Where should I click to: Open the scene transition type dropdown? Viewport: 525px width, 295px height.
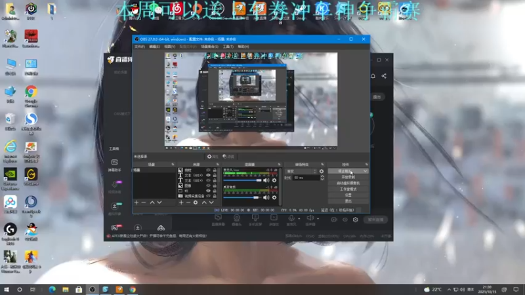301,171
